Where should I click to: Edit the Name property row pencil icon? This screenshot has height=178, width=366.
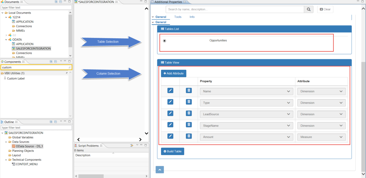pos(170,90)
